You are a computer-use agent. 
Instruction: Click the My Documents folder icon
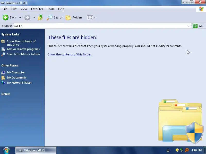[x=3, y=78]
